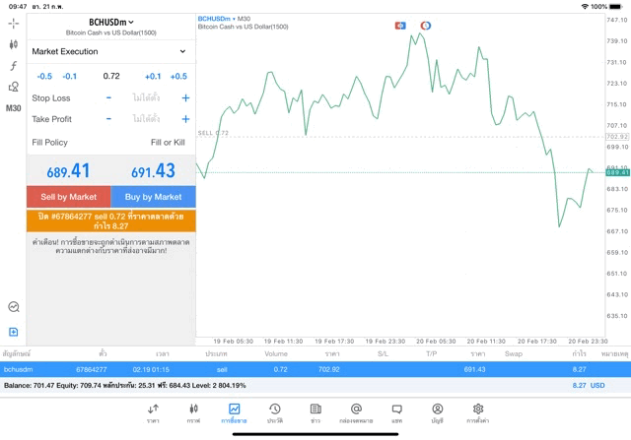This screenshot has width=631, height=440.
Task: Switch to the ราคา quotes tab
Action: click(x=153, y=412)
